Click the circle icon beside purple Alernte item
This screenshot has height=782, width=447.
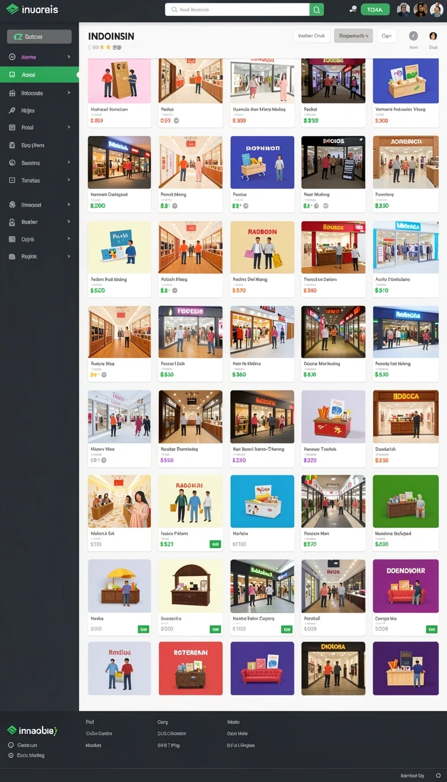pyautogui.click(x=12, y=57)
